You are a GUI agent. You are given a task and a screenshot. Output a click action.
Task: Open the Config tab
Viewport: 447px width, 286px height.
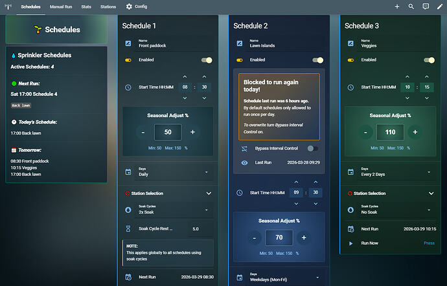(137, 6)
